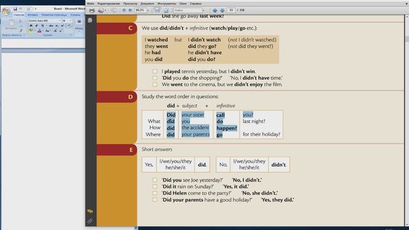Open the font size dropdown in Word

pos(70,20)
